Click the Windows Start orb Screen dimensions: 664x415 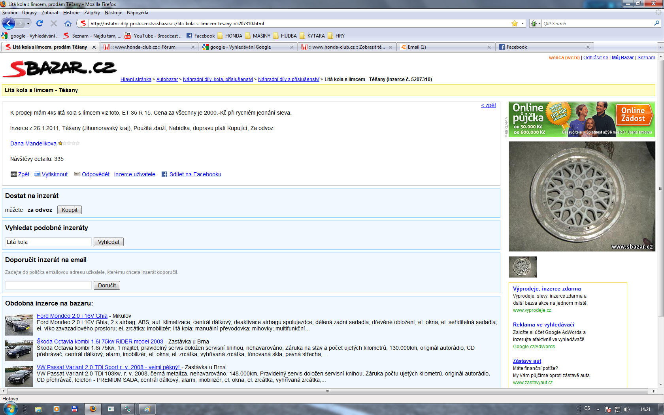(11, 409)
